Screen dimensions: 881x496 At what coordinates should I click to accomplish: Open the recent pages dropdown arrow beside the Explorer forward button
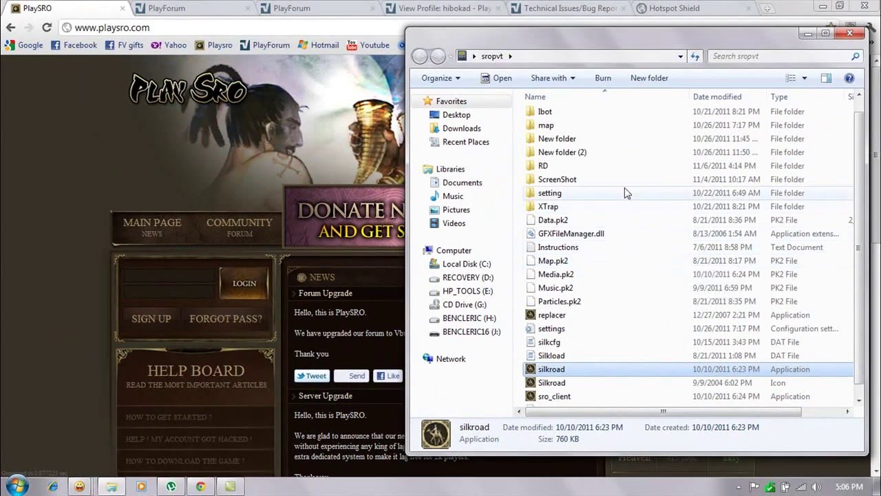tap(450, 56)
